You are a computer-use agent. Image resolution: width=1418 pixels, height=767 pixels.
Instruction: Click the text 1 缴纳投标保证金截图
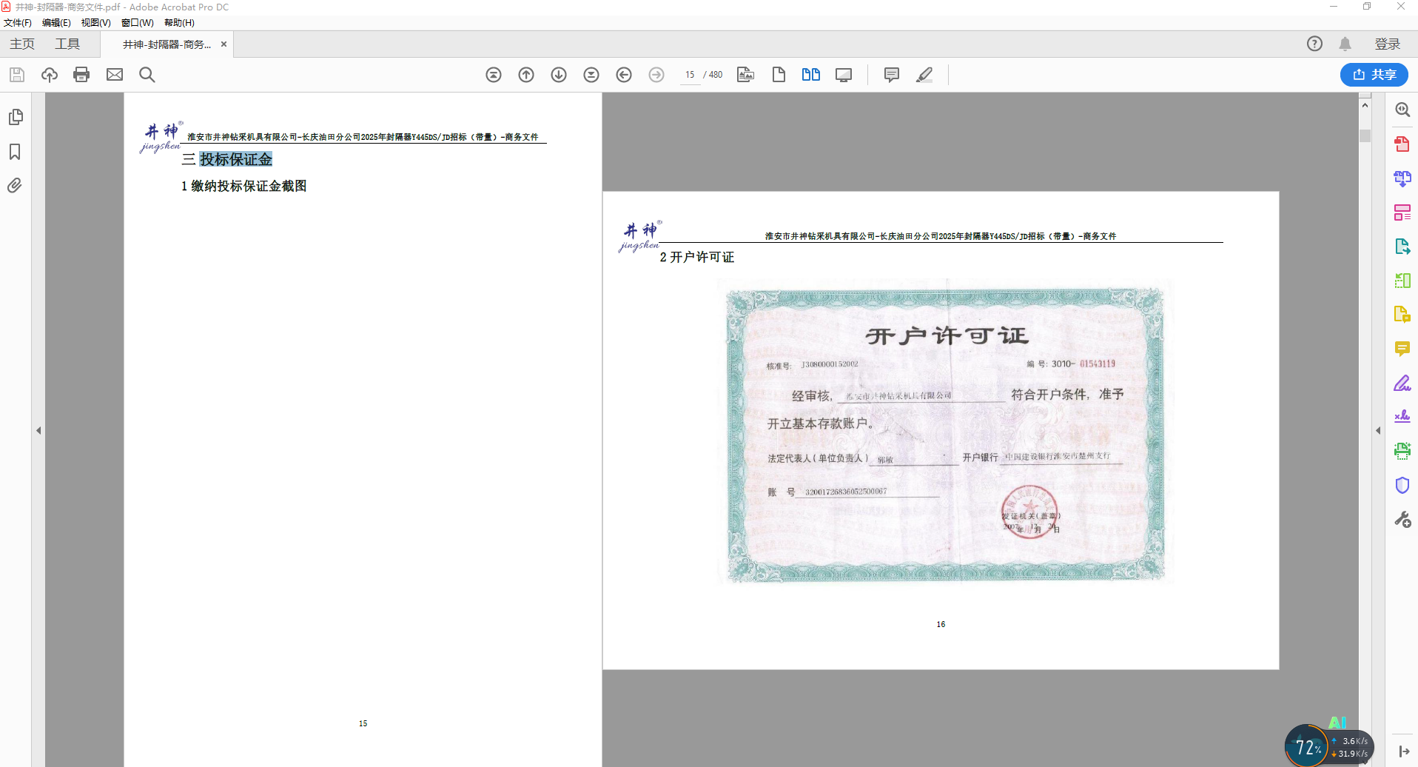pos(243,186)
